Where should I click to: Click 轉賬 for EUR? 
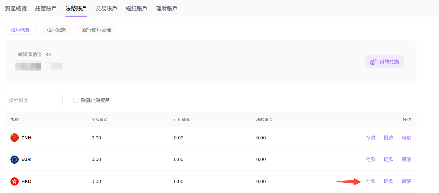(406, 159)
